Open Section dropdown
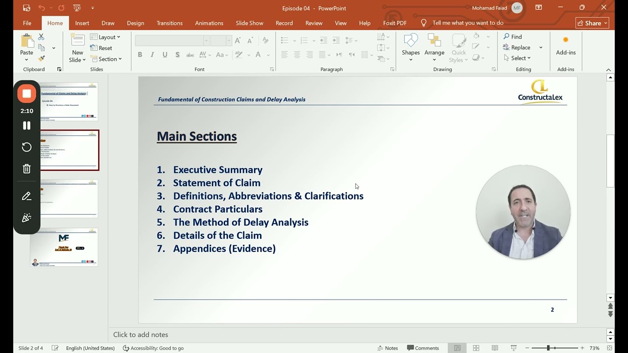Viewport: 628px width, 353px height. (106, 59)
